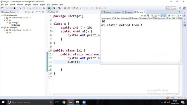Open the Source menu
Image resolution: width=187 pixels, height=105 pixels.
point(12,5)
